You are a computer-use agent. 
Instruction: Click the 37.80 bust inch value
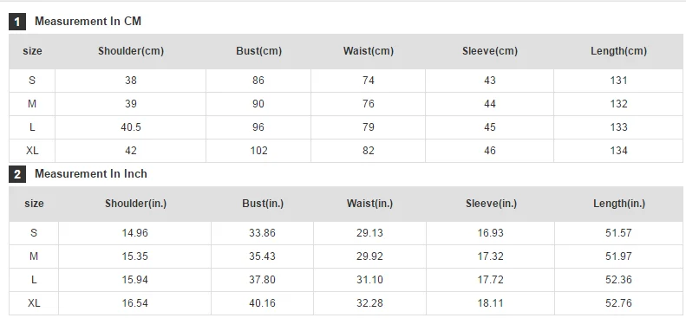(x=263, y=280)
